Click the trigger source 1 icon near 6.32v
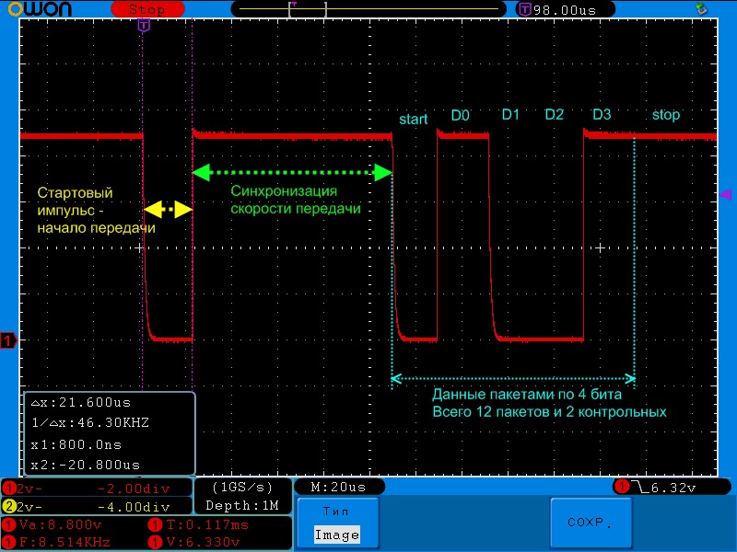 point(622,487)
